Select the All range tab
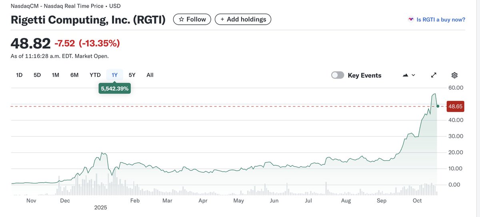Screen dimensions: 480x217 point(150,75)
